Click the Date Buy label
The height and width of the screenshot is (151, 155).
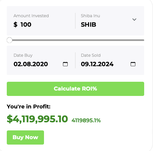23,55
